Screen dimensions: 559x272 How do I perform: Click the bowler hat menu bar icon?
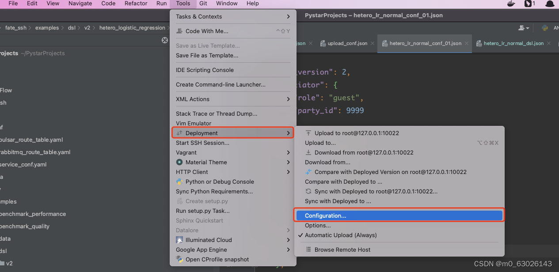pyautogui.click(x=550, y=4)
